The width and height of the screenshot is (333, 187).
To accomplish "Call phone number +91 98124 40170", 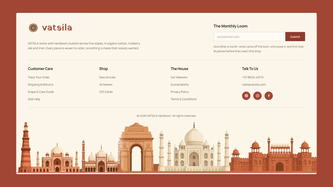I will tap(253, 77).
